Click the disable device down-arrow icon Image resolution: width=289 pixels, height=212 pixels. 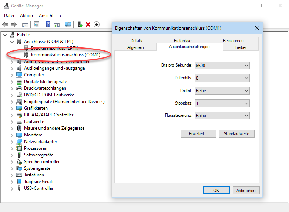pos(97,24)
